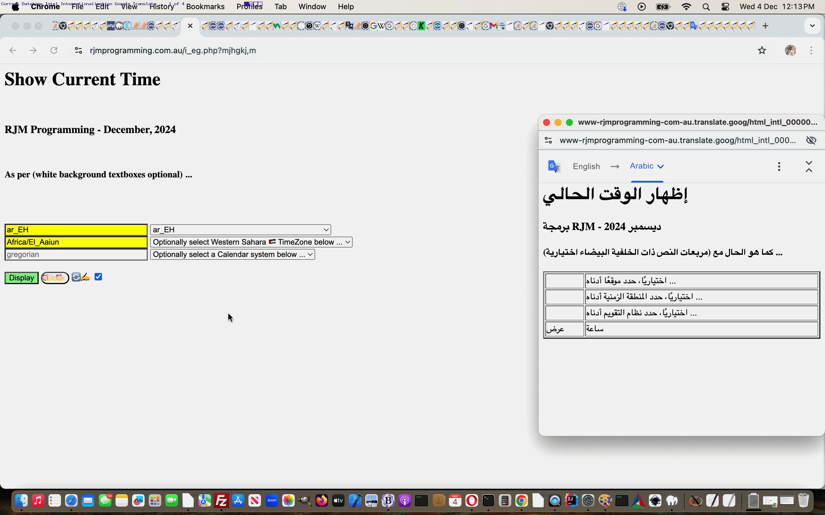Launch Safari from the dock
825x515 pixels.
point(72,501)
